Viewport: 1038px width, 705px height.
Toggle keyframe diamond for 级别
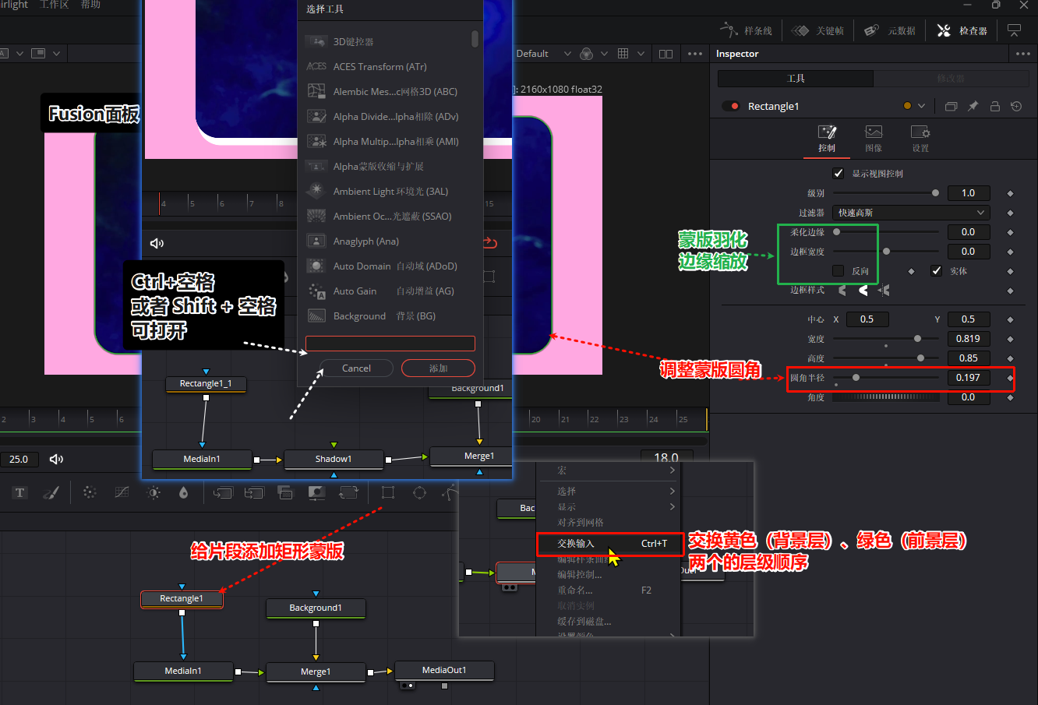pos(1011,193)
